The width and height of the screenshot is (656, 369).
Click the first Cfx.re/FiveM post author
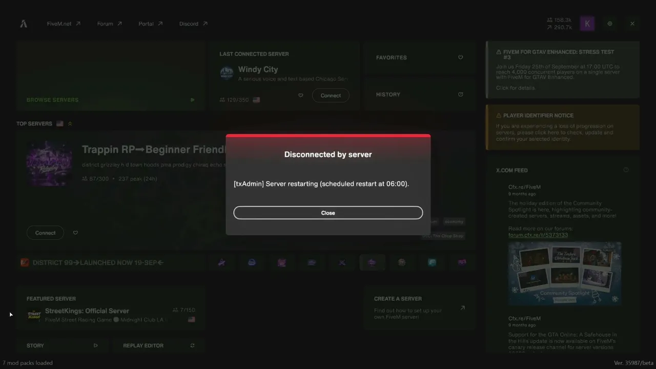[x=524, y=187]
